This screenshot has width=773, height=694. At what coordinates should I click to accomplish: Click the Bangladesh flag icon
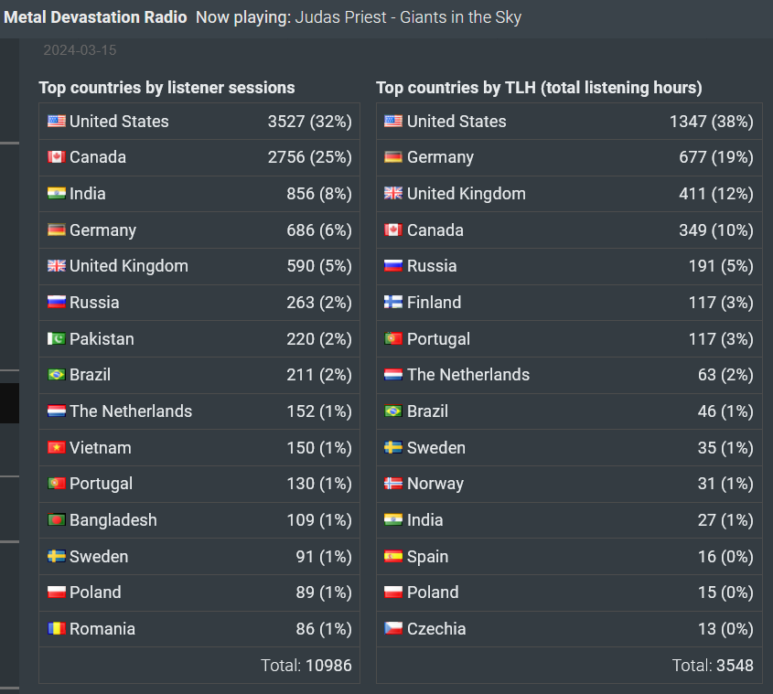[x=56, y=520]
